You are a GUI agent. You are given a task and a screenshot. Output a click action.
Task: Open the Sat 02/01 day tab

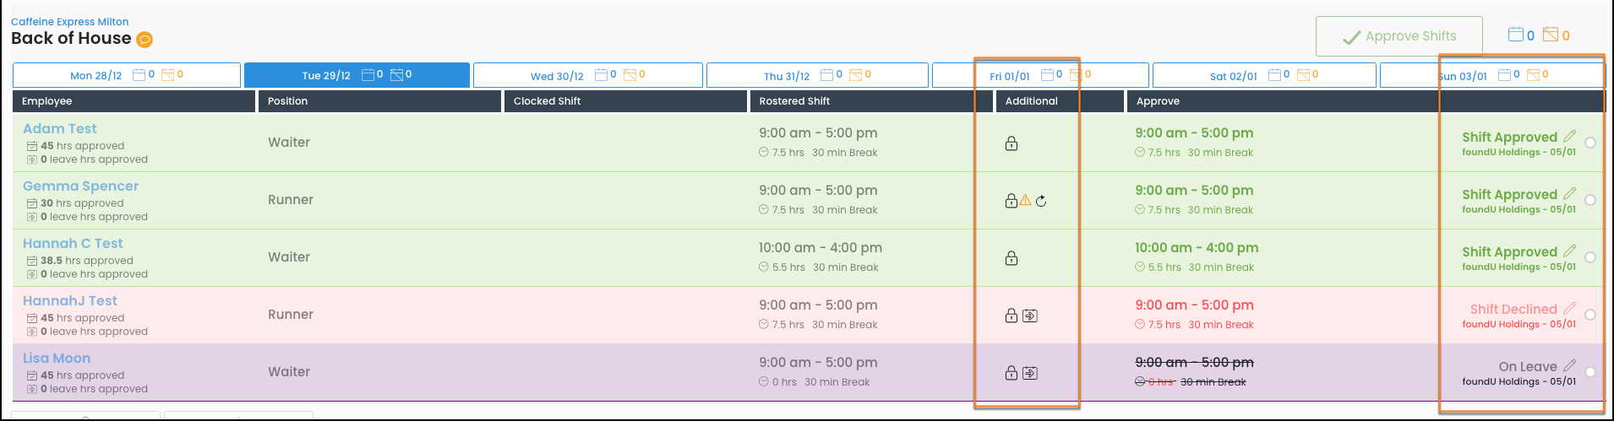coord(1233,76)
